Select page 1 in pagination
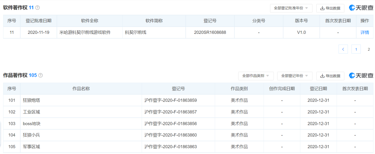 click(356, 49)
